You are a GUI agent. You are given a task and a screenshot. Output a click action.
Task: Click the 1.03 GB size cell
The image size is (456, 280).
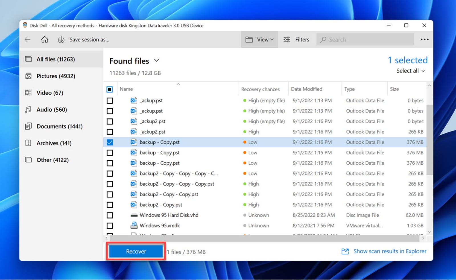tap(415, 225)
